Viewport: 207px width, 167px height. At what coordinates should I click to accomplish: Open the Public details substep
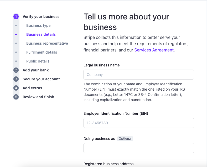pyautogui.click(x=38, y=61)
